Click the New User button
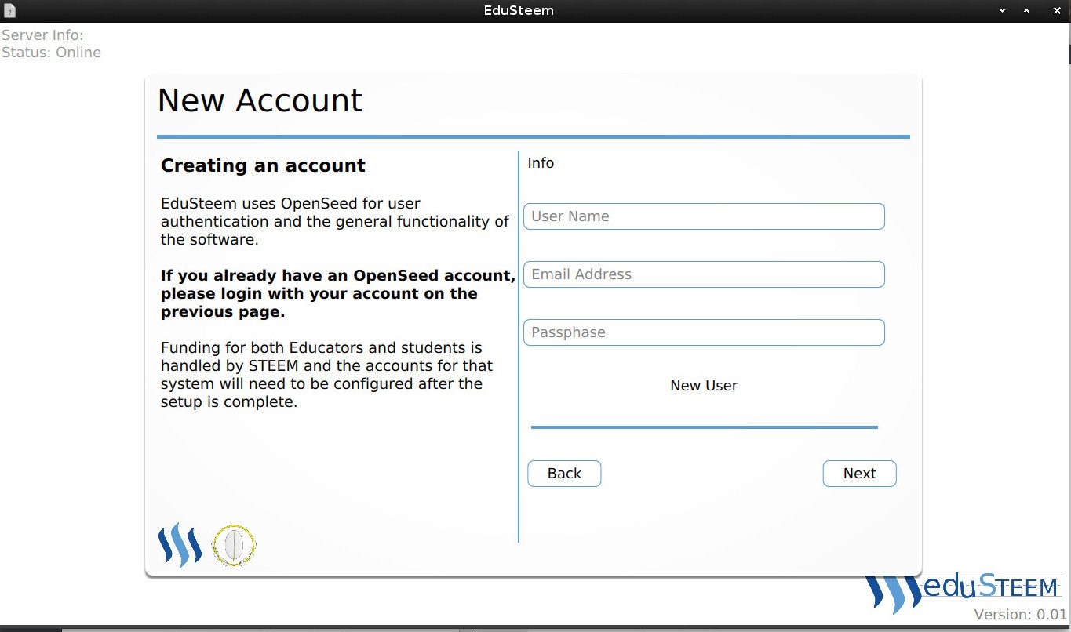This screenshot has height=632, width=1071. (x=704, y=386)
